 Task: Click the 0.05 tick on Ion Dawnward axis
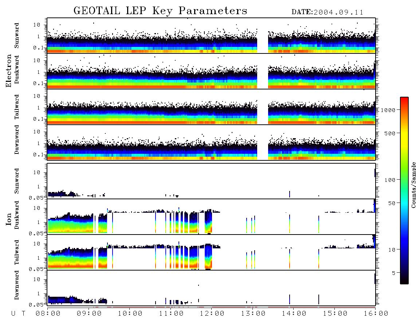click(36, 305)
